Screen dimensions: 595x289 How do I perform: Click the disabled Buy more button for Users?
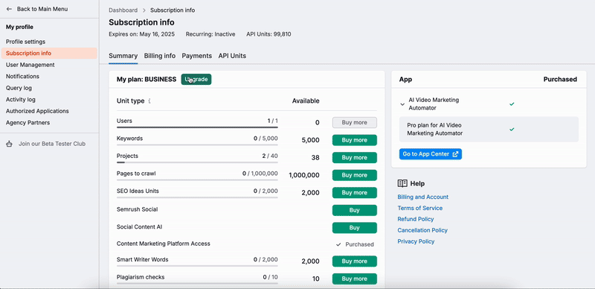click(355, 122)
